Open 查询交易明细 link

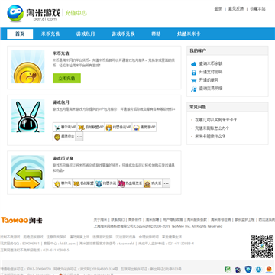coord(211,89)
